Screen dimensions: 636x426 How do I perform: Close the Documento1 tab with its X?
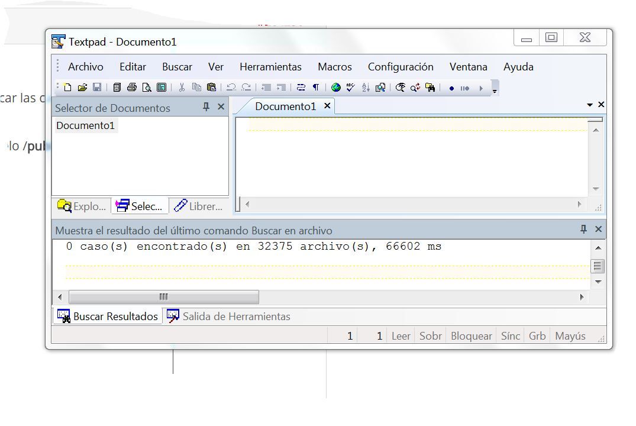tap(327, 106)
